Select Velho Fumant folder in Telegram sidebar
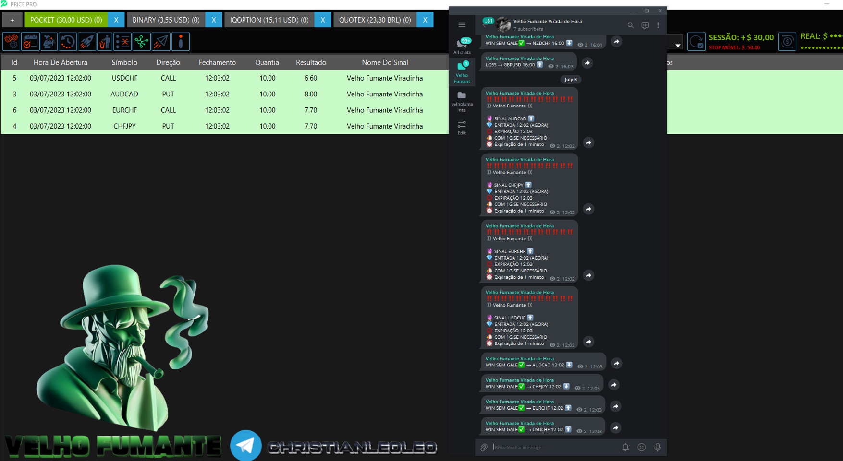 coord(462,72)
